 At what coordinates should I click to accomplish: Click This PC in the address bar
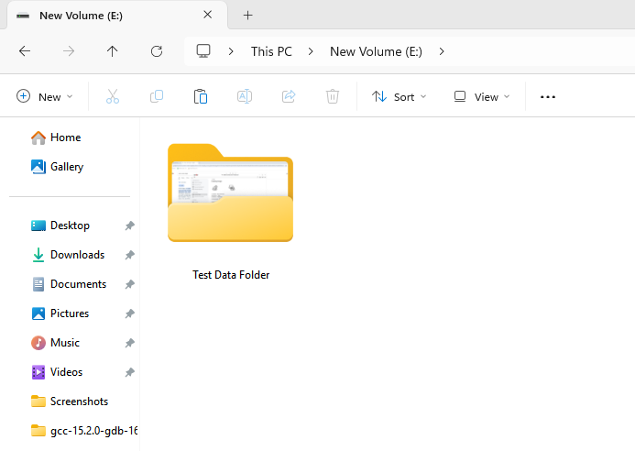tap(271, 51)
